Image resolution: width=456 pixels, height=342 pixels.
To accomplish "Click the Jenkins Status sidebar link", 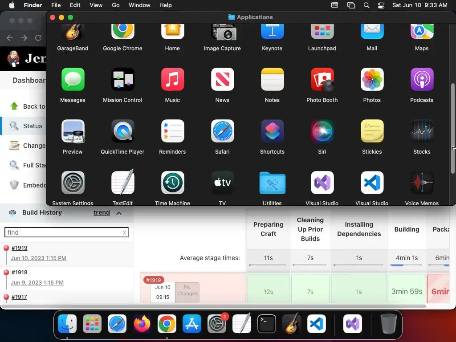I will click(x=33, y=126).
